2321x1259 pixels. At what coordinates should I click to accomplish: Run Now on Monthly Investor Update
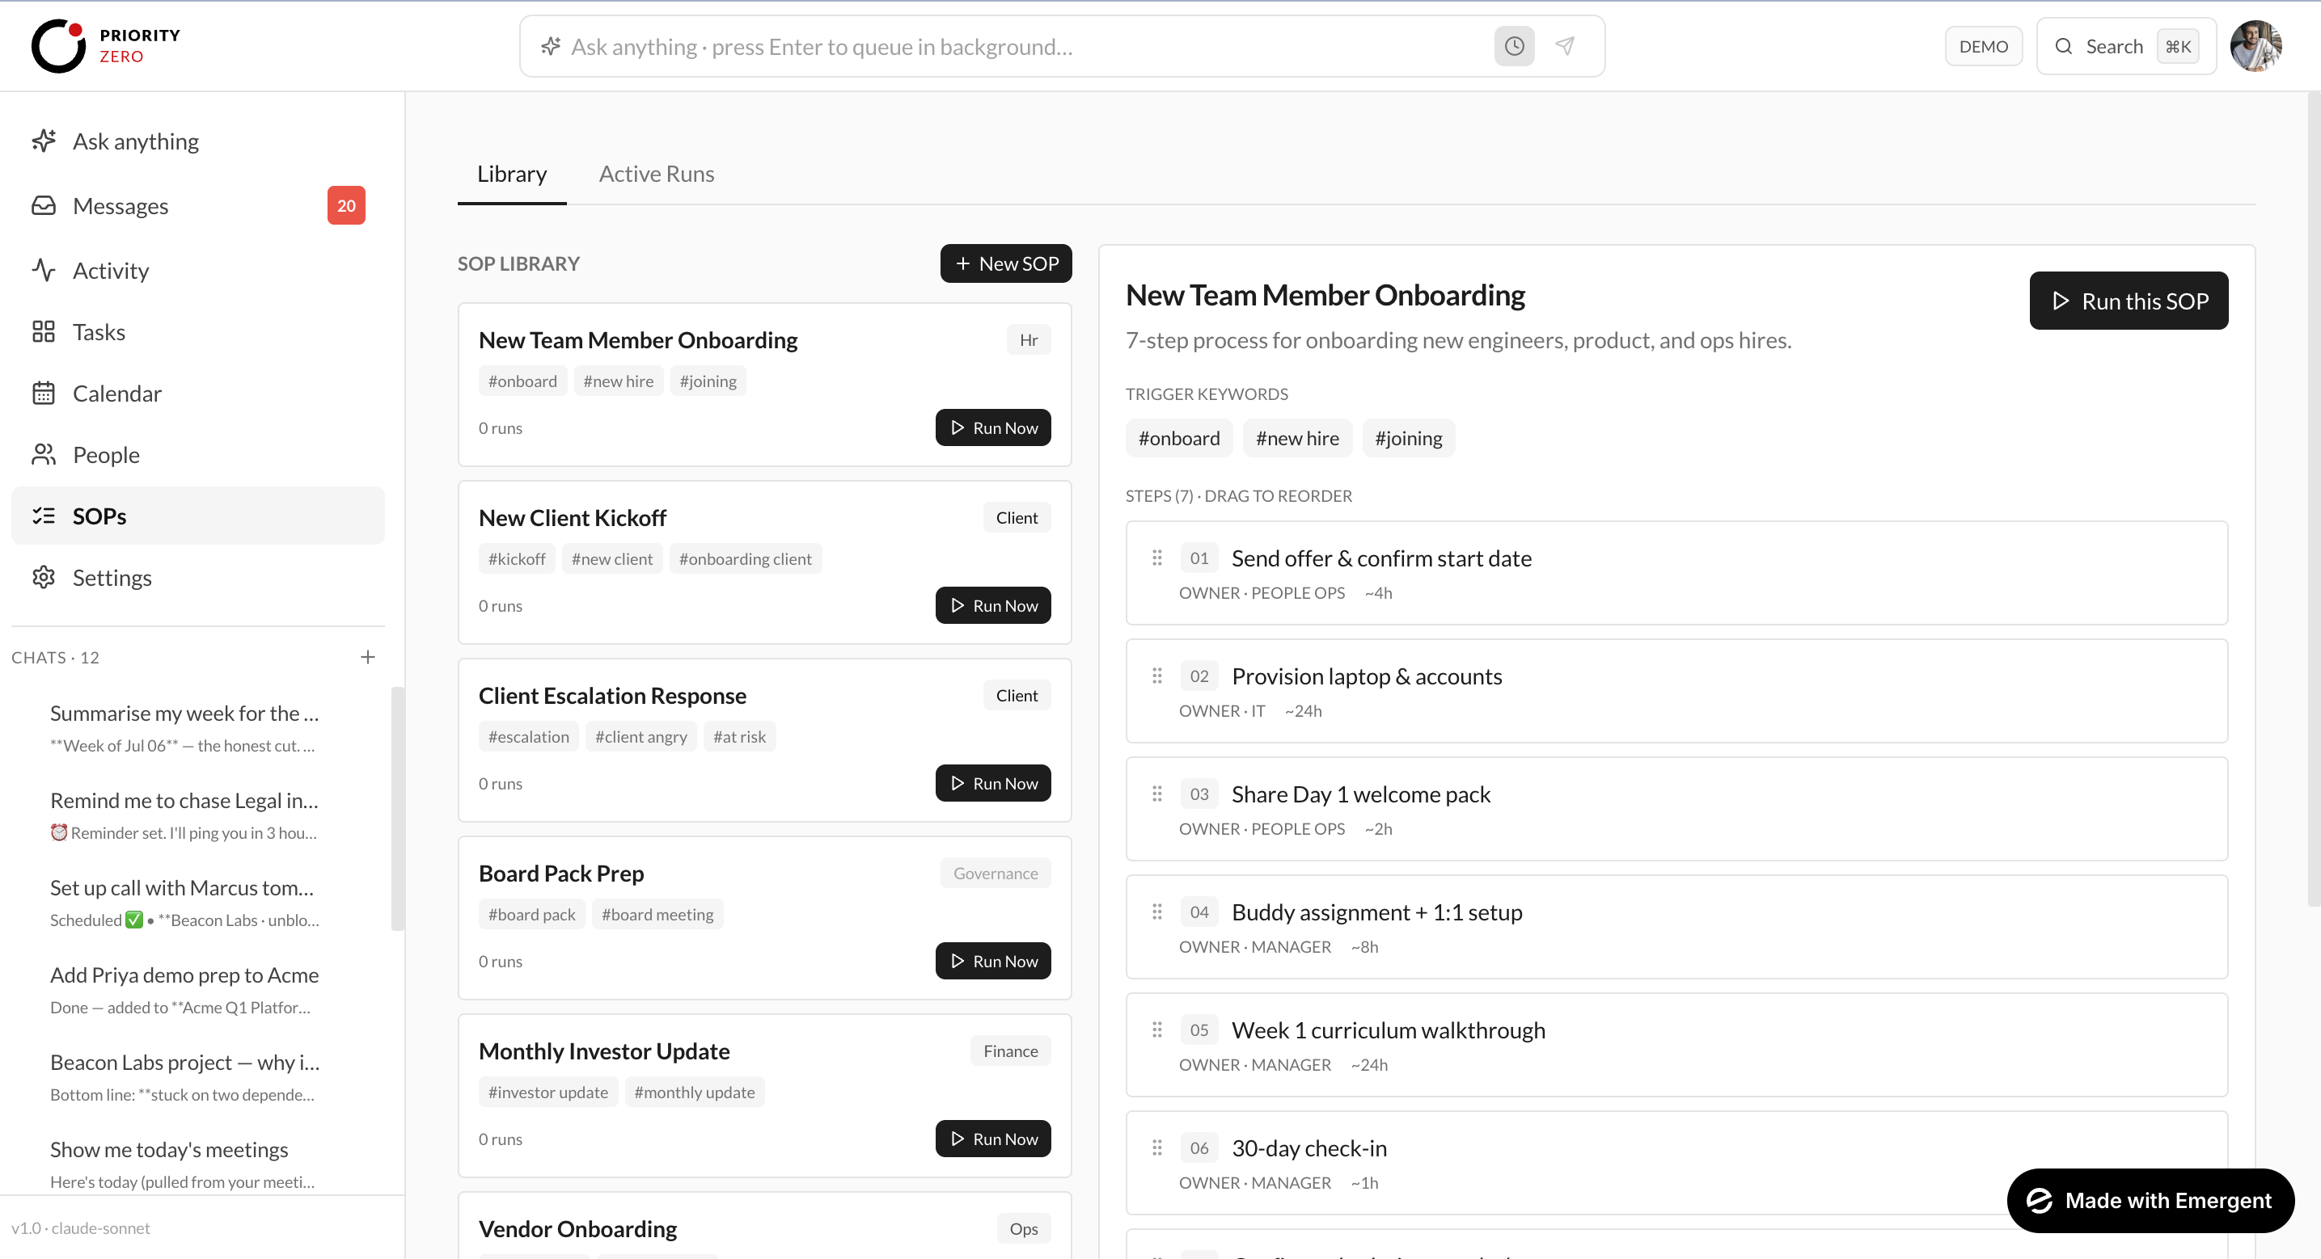point(993,1139)
